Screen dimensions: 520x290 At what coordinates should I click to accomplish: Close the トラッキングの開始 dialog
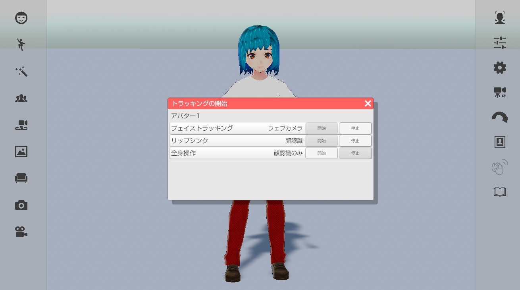(x=368, y=103)
